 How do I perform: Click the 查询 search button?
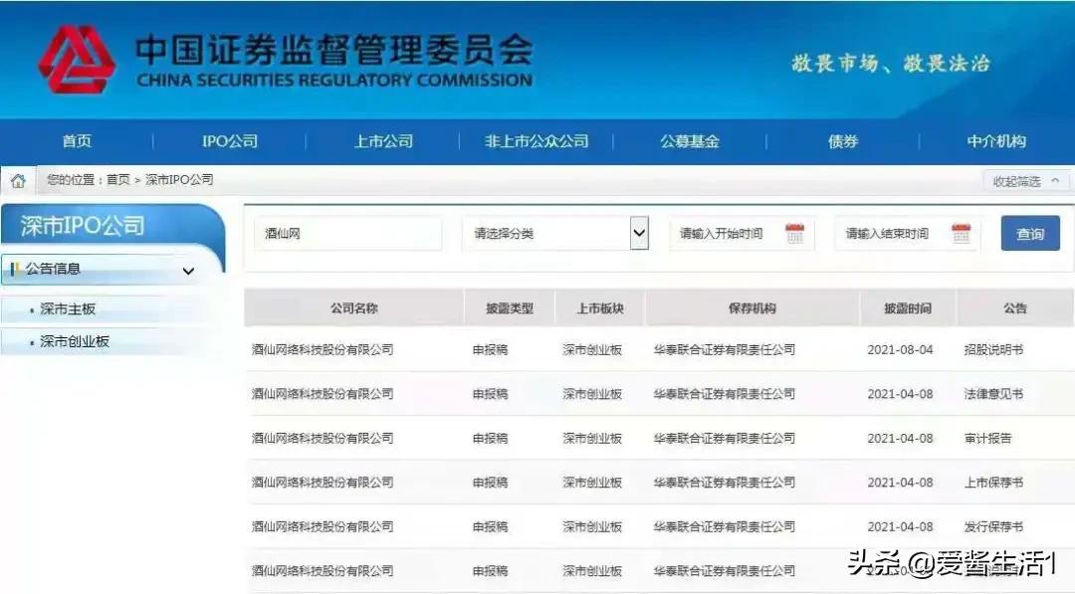(x=1030, y=232)
